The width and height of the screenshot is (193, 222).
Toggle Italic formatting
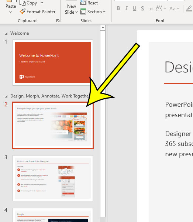127,8
